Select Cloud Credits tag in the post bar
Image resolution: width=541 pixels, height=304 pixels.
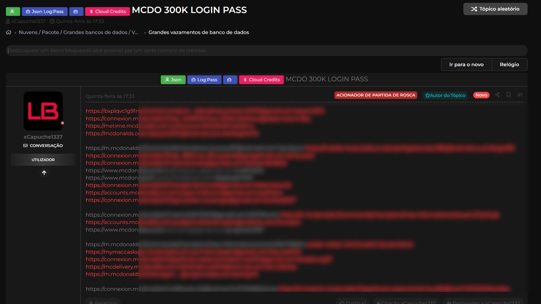[261, 80]
